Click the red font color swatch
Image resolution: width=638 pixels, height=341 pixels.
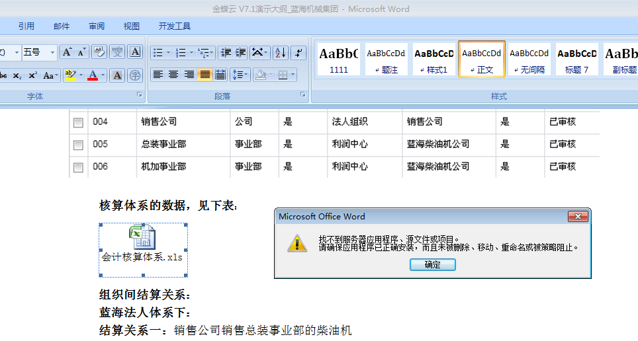[93, 75]
